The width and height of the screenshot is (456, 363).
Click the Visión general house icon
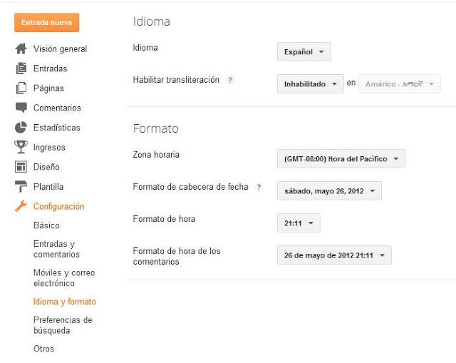[x=21, y=48]
